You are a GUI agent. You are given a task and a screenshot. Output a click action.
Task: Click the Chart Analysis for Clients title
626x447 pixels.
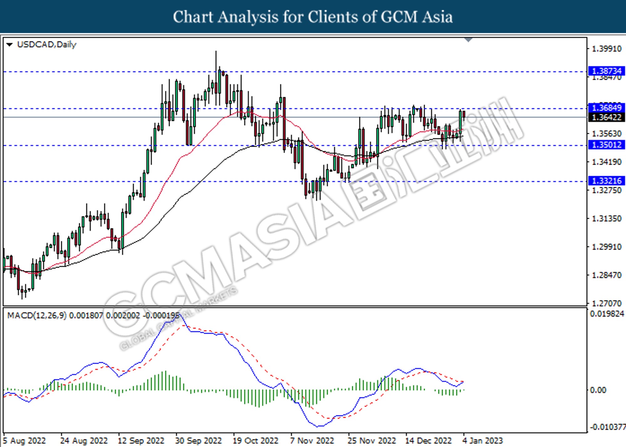pos(313,17)
